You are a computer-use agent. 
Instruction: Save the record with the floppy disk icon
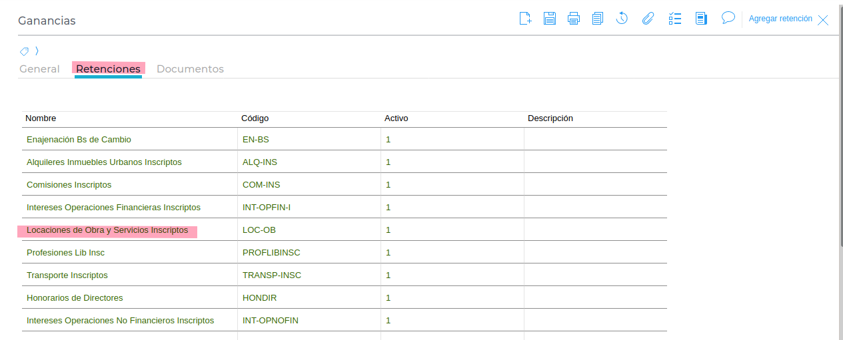[x=549, y=19]
